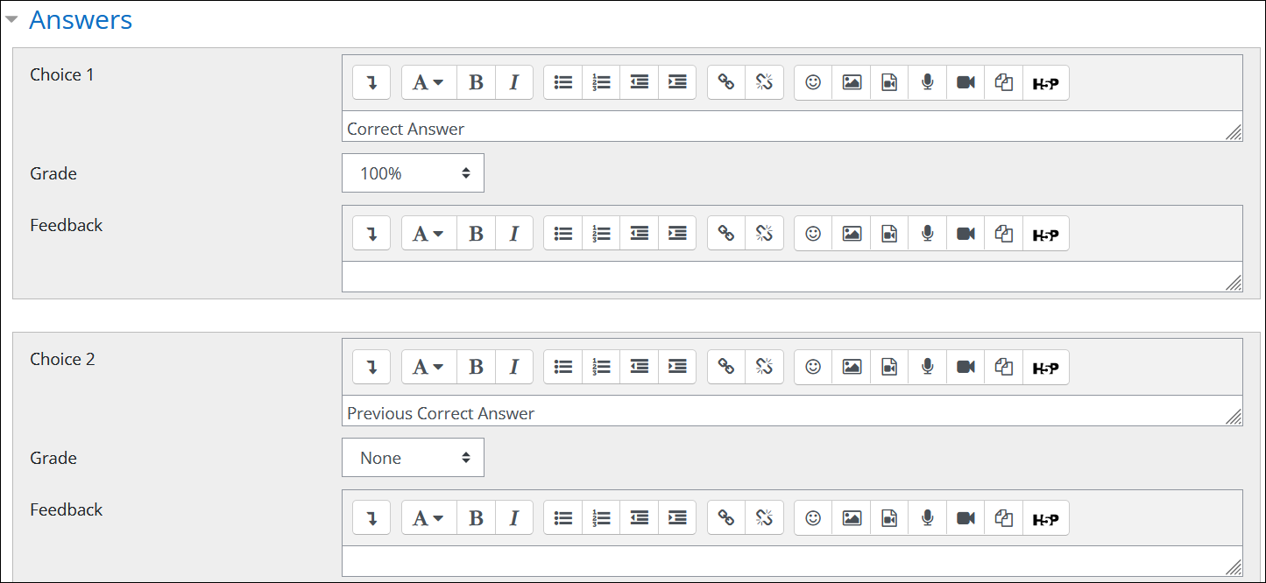
Task: Insert image in Choice 1 Feedback editor
Action: pyautogui.click(x=852, y=234)
